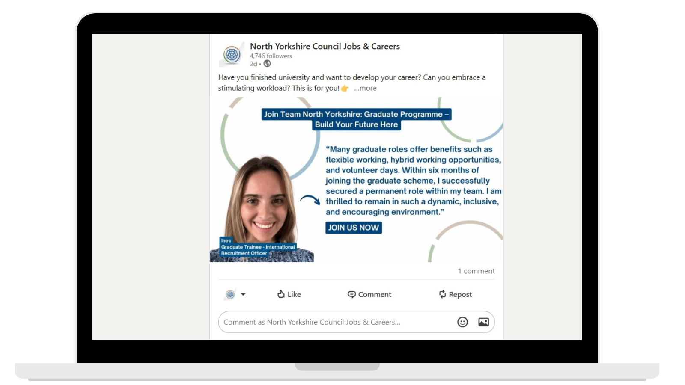The image size is (685, 385).
Task: Click the Comment button
Action: pyautogui.click(x=369, y=294)
